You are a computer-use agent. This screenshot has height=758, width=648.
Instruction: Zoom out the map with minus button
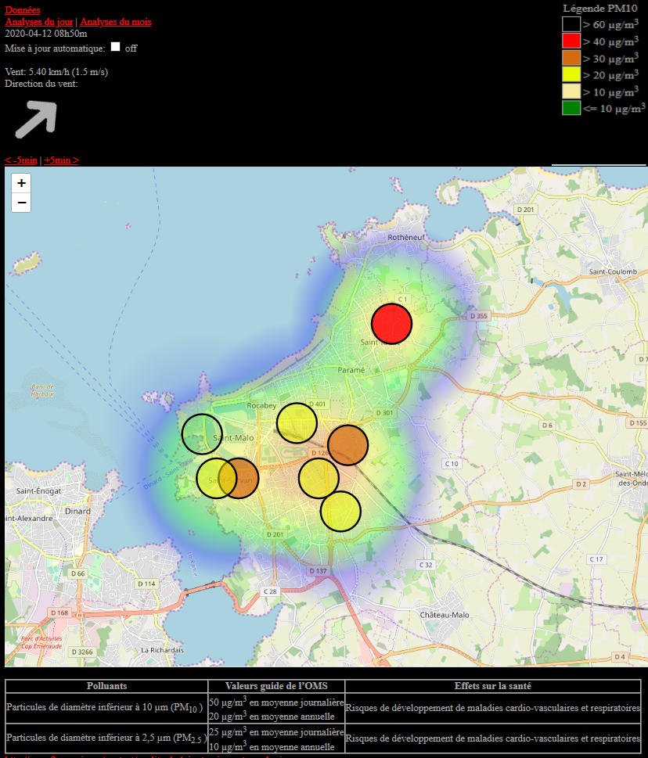[21, 203]
